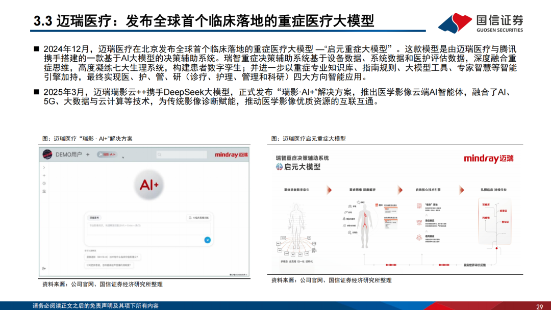Click the bullet paragraph starting 2025年3月

point(278,97)
